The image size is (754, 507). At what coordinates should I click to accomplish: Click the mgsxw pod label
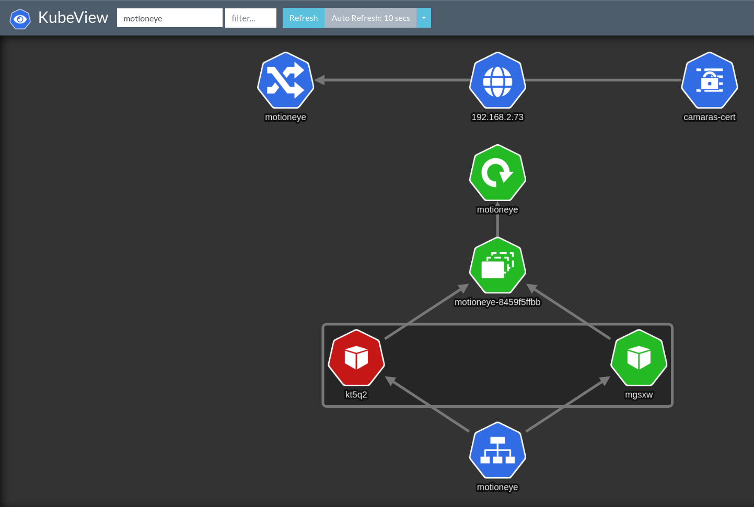(x=639, y=395)
